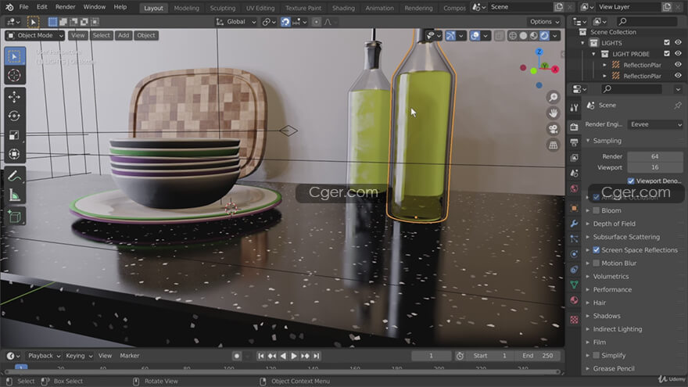The image size is (688, 387).
Task: Collapse the Sampling panel
Action: coord(607,141)
